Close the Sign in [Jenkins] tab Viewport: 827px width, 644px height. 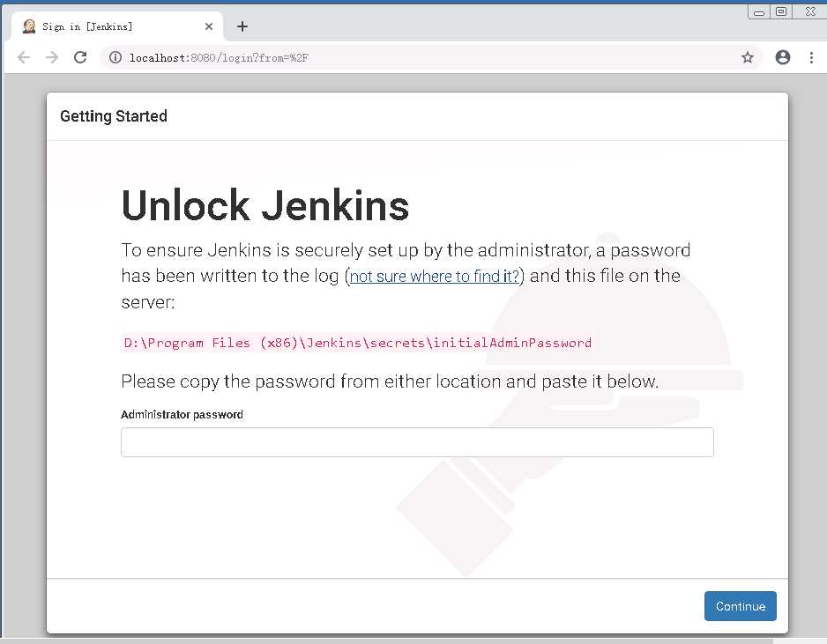click(x=209, y=26)
